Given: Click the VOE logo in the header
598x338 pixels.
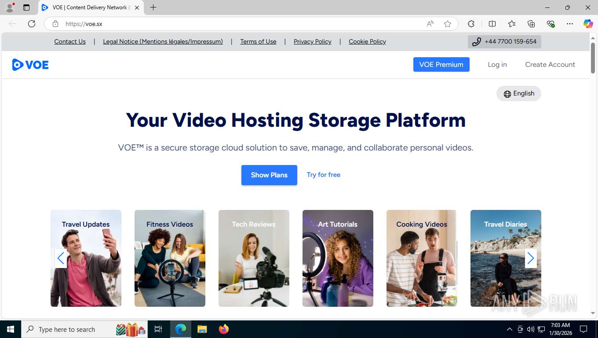Looking at the screenshot, I should pyautogui.click(x=30, y=65).
